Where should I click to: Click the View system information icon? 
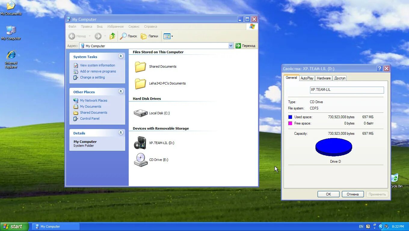(76, 65)
